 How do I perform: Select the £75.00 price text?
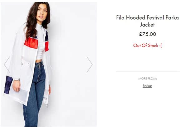click(x=148, y=34)
